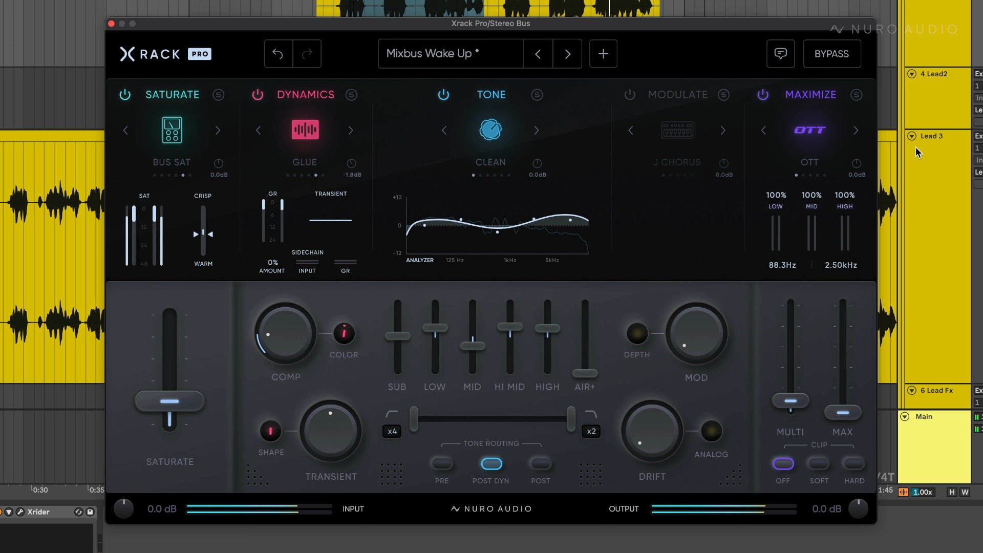Enable MODULATE section power
The image size is (983, 553).
pos(630,95)
